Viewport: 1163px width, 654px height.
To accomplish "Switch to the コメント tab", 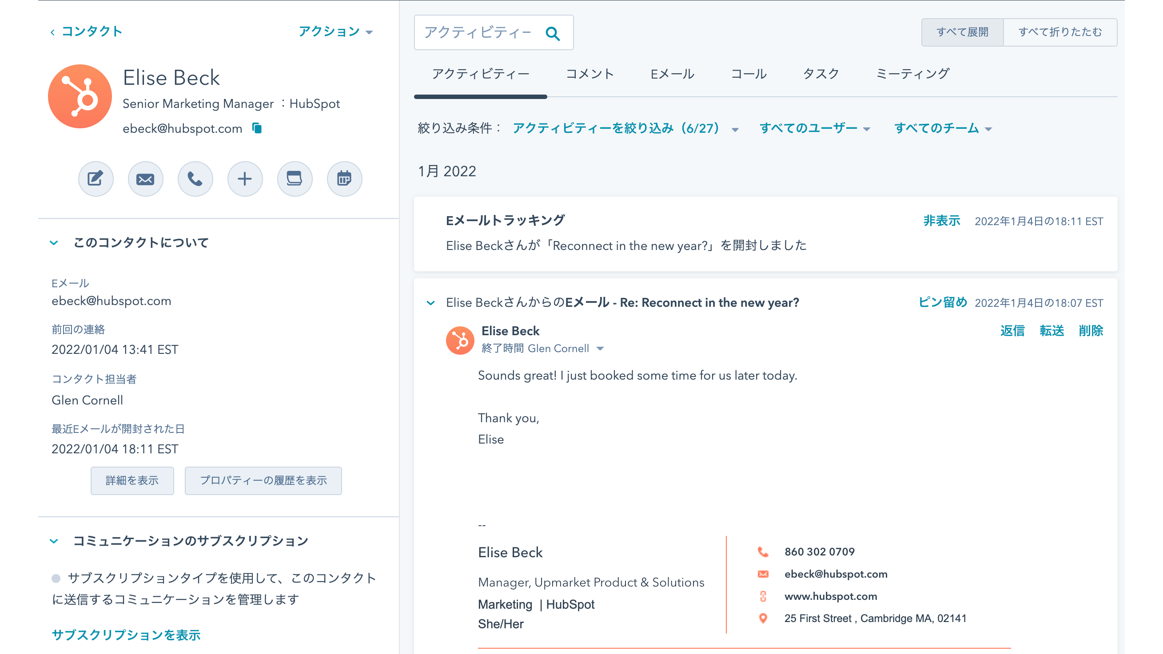I will click(x=589, y=74).
